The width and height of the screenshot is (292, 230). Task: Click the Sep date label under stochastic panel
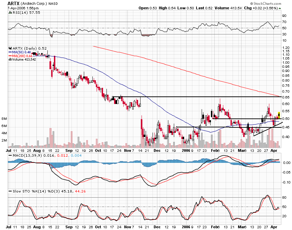69,227
